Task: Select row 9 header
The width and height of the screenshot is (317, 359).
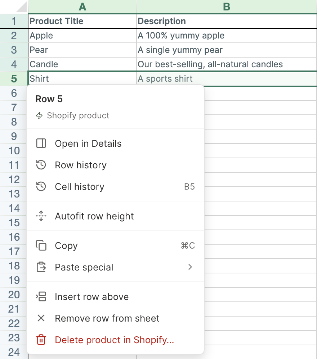Action: 14,136
